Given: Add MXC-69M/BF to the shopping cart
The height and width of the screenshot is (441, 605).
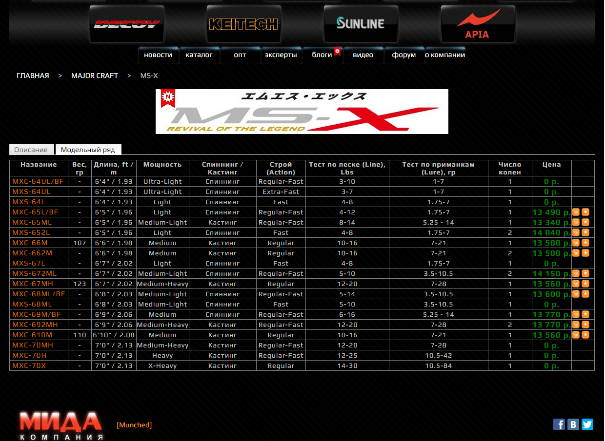Looking at the screenshot, I should (x=576, y=314).
